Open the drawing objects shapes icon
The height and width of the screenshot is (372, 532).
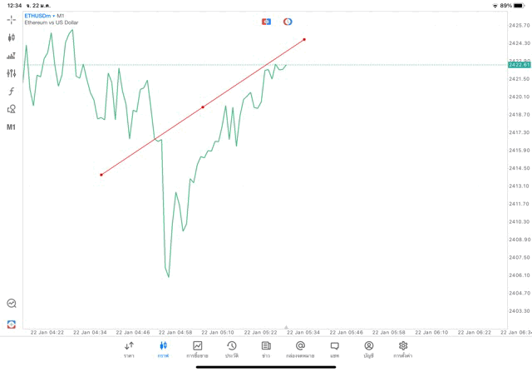pyautogui.click(x=11, y=109)
